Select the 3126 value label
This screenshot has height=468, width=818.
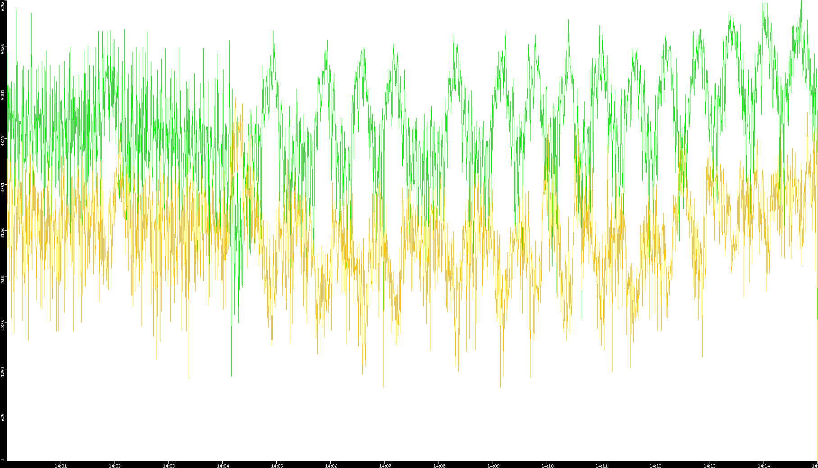[3, 233]
